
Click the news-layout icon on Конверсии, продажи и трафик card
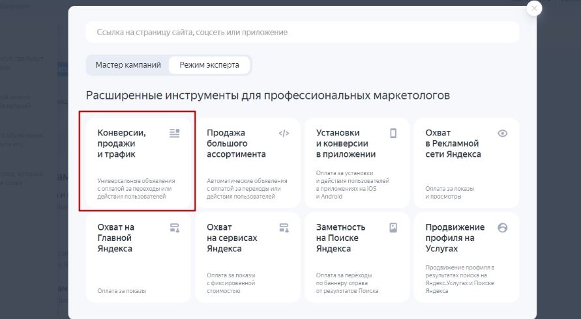tap(175, 133)
